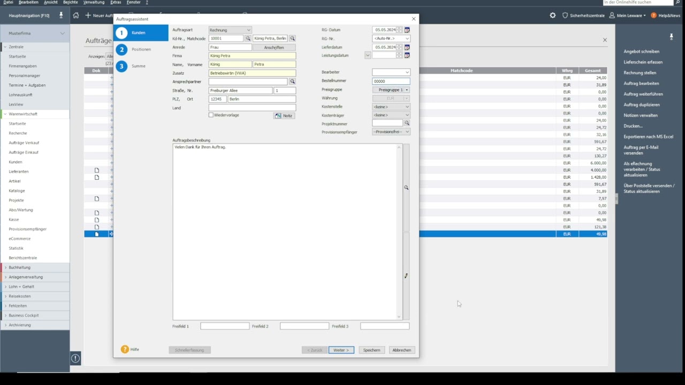Switch to the Positionen wizard step

(x=141, y=49)
